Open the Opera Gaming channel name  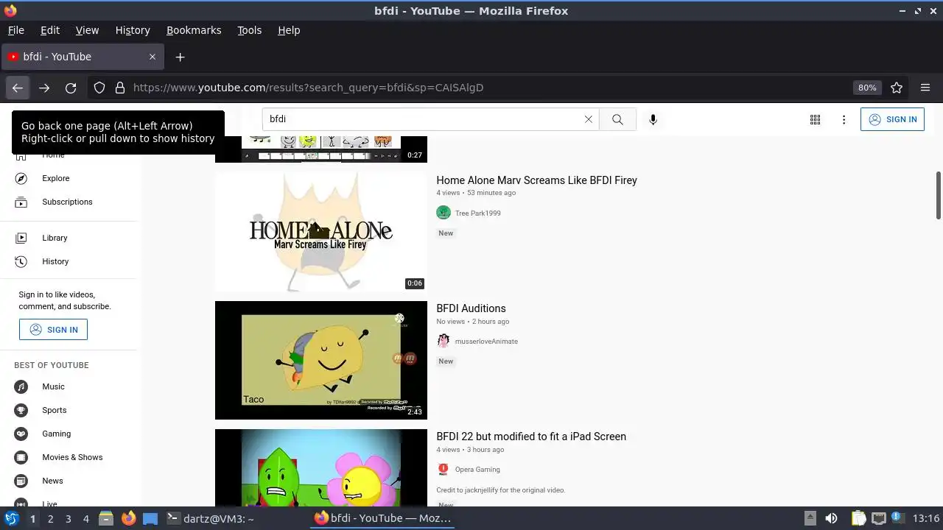477,470
